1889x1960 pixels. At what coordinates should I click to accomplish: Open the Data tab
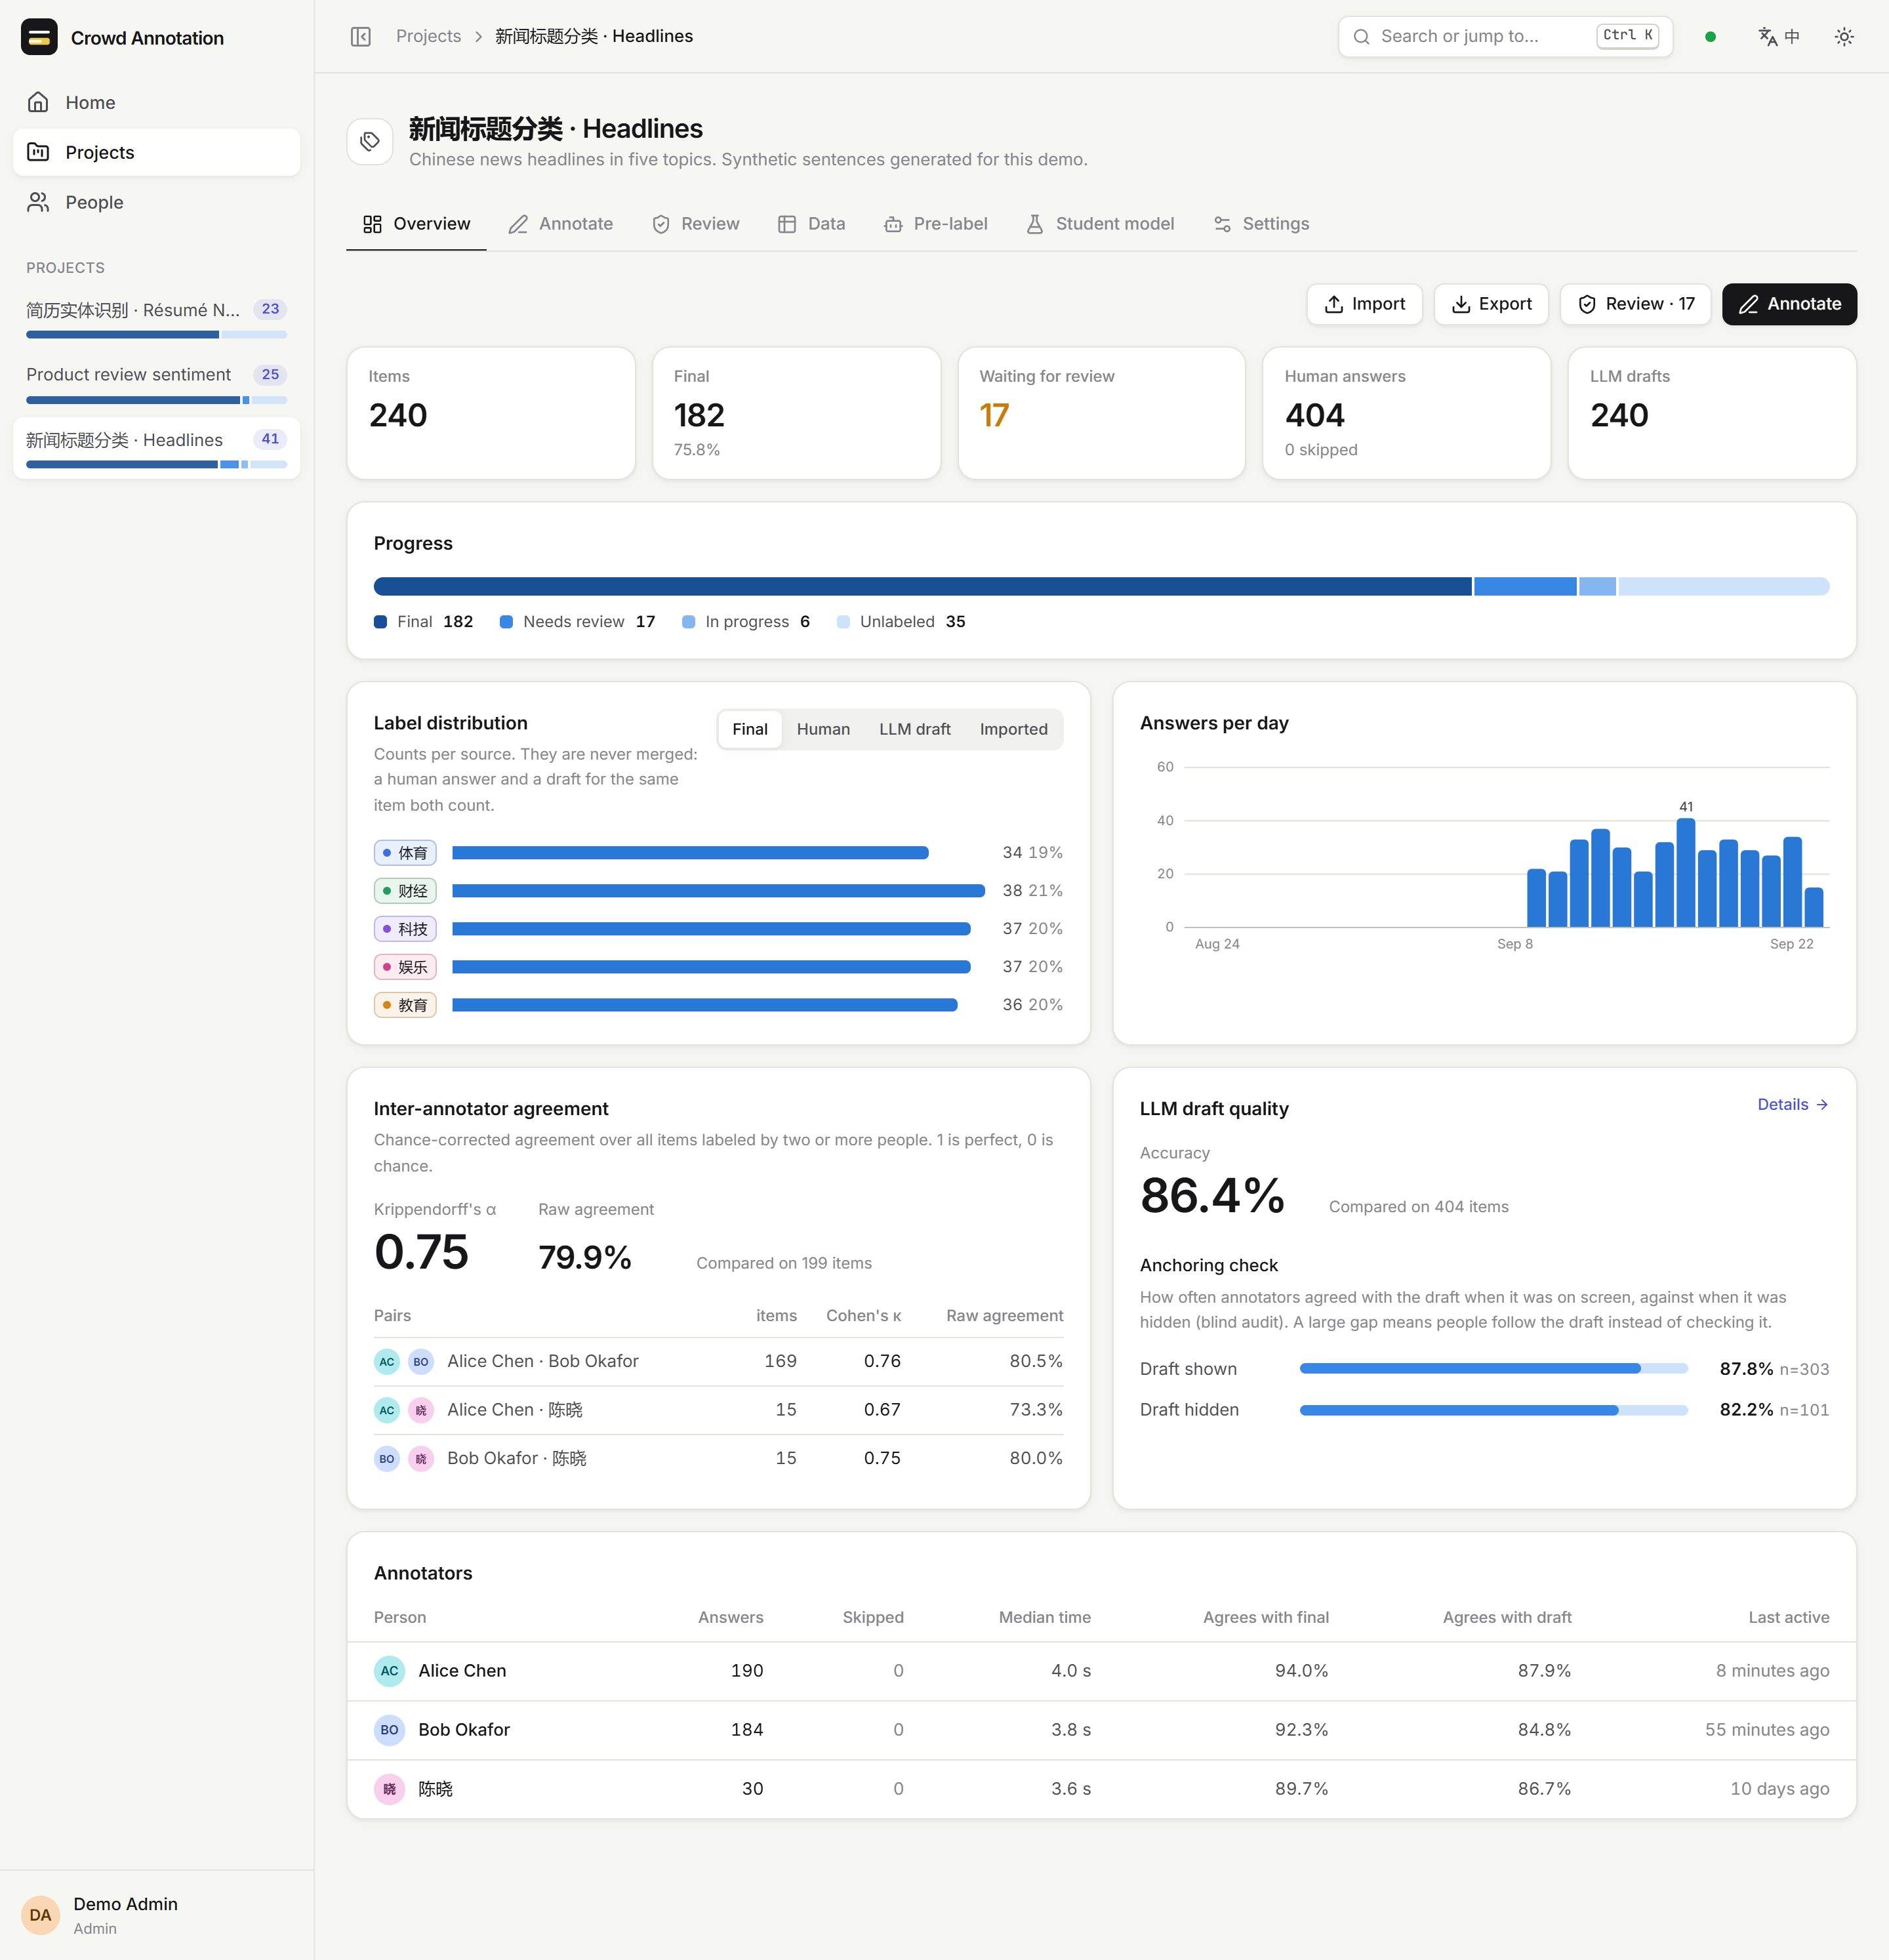coord(812,224)
